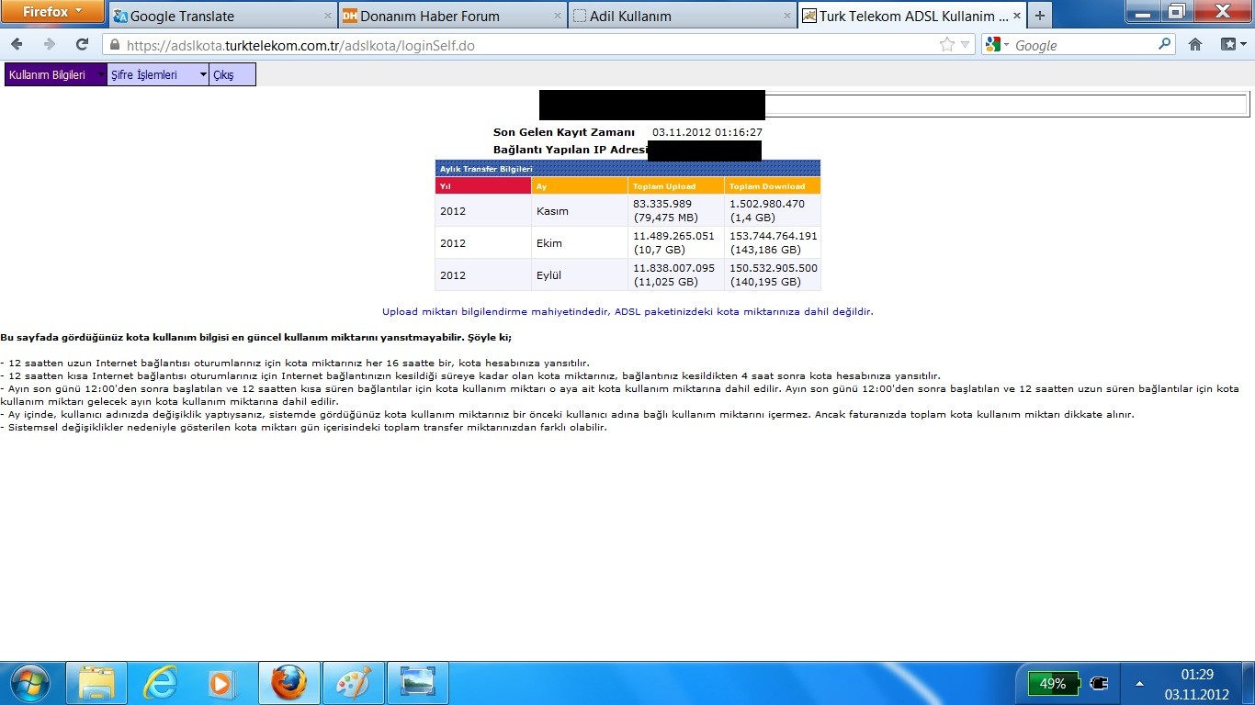Open the Windows Start menu
1255x705 pixels.
tap(32, 683)
